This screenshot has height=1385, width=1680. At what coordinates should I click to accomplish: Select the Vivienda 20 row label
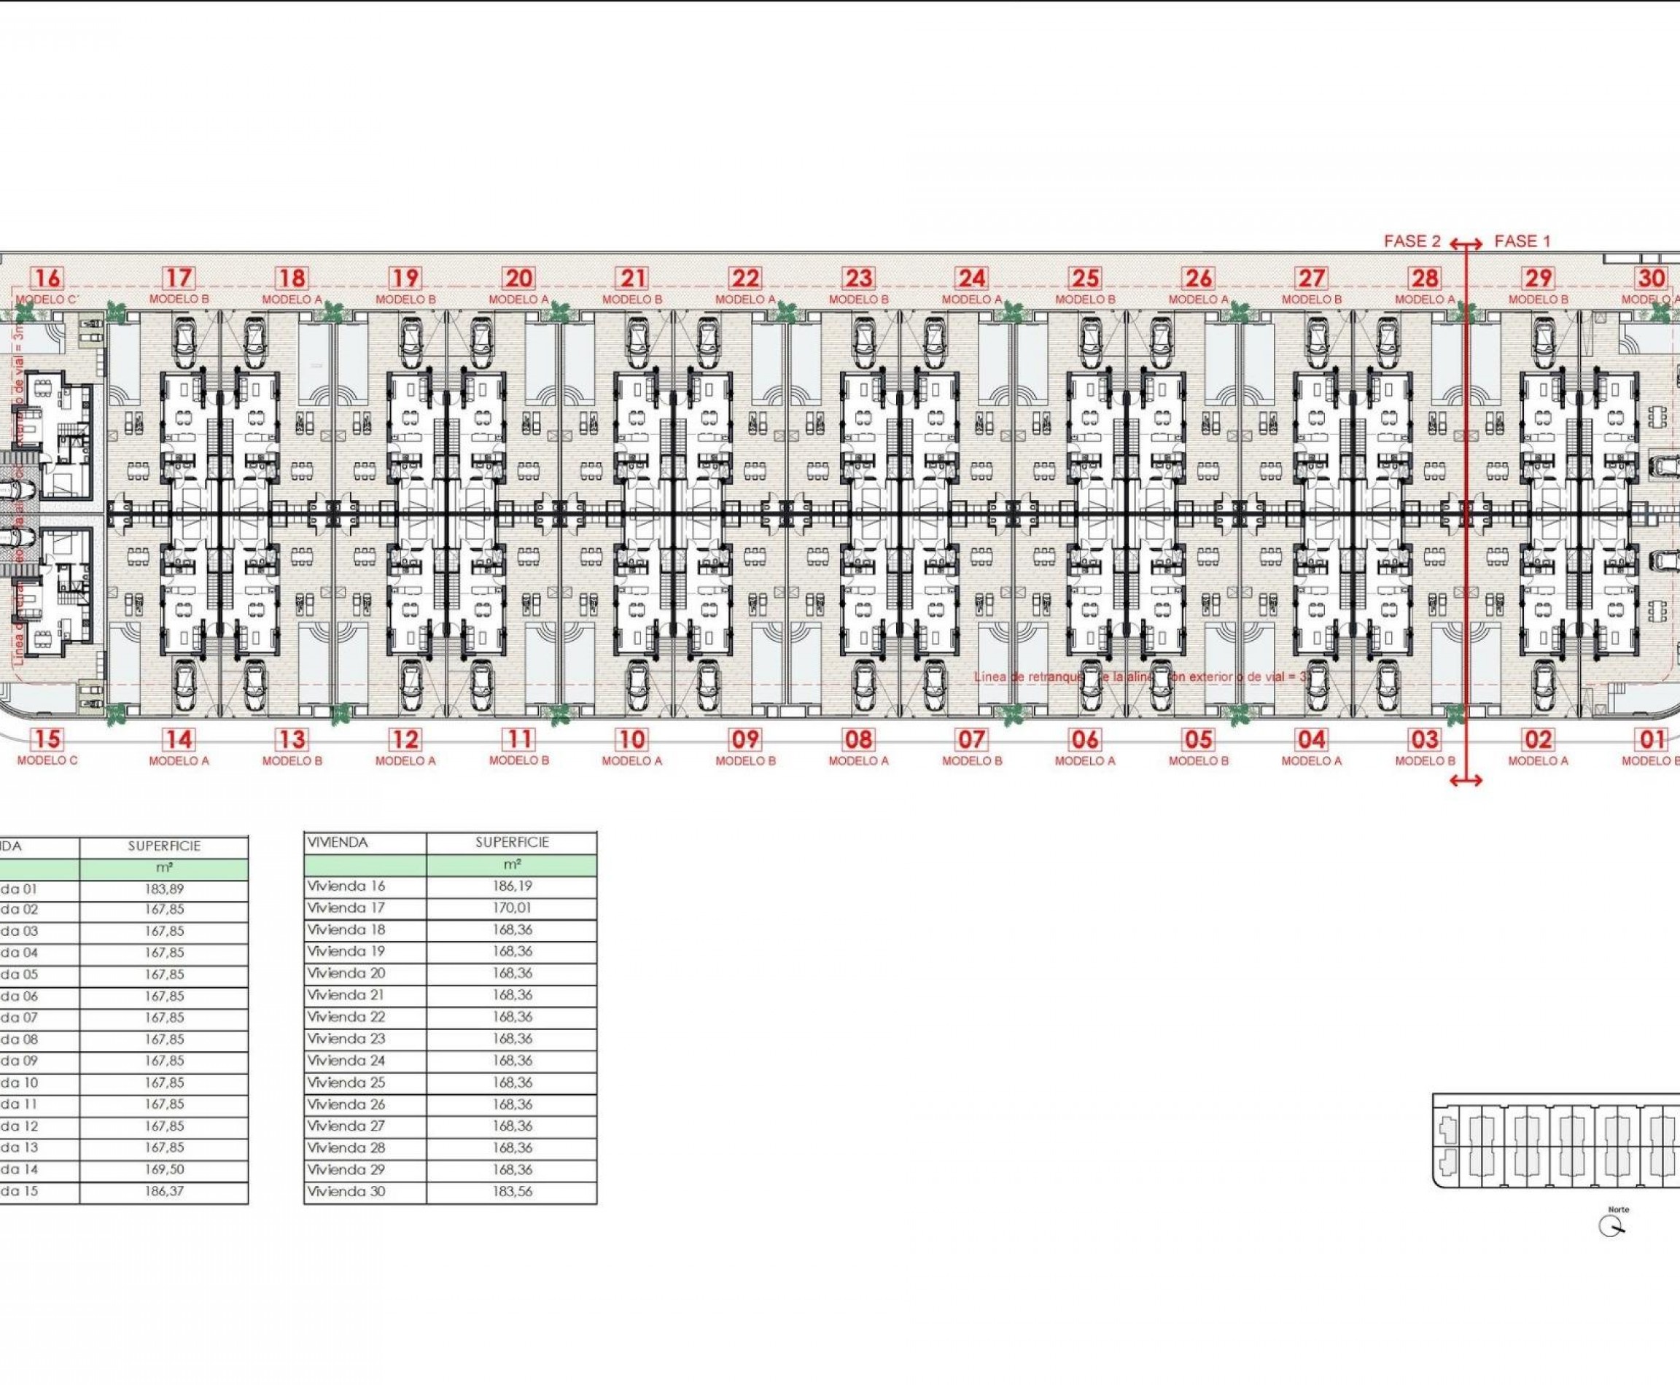[346, 972]
